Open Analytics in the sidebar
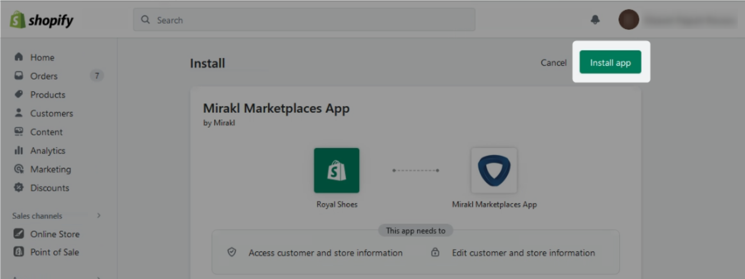This screenshot has width=745, height=279. [48, 151]
